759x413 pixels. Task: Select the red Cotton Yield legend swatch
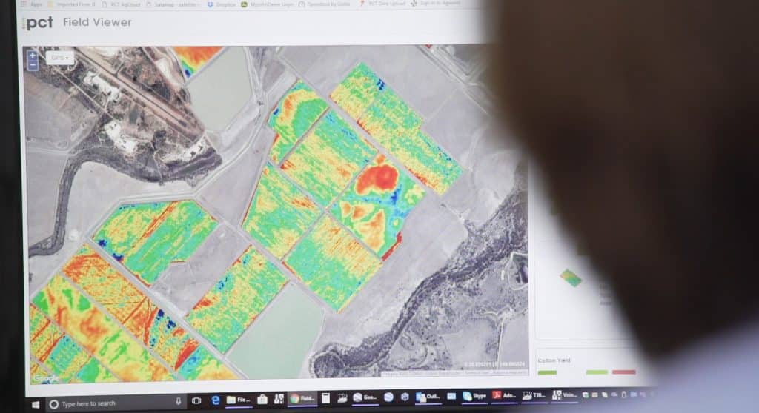[x=623, y=372]
